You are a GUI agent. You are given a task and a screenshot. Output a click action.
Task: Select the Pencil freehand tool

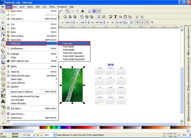pos(3,85)
